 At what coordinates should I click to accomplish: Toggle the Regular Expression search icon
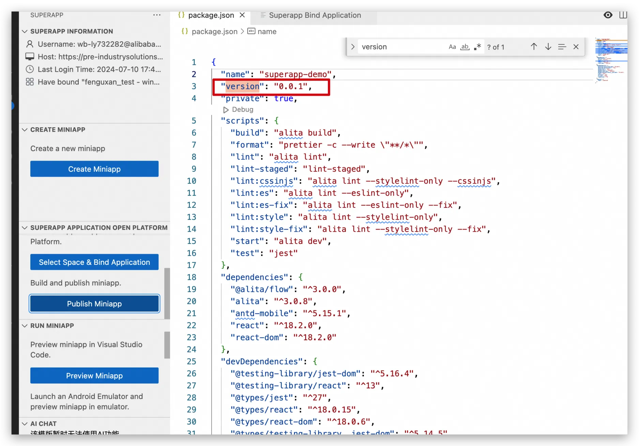(477, 47)
